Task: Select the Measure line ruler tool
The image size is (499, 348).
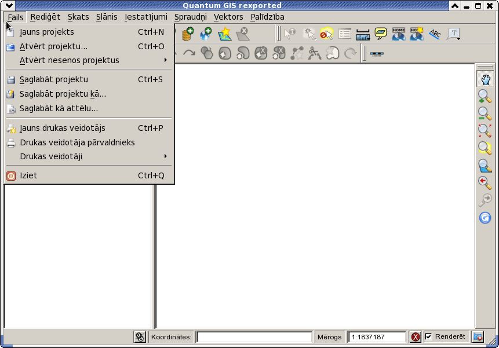Action: [363, 34]
